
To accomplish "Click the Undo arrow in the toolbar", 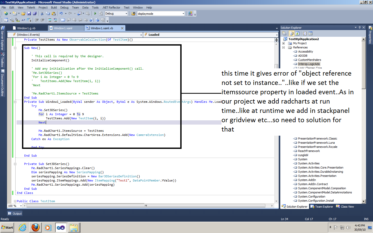I will [x=61, y=13].
